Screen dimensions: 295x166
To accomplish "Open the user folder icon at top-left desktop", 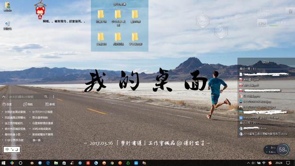I will coord(8,7).
